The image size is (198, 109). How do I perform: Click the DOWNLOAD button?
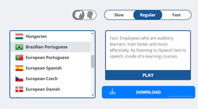pyautogui.click(x=149, y=92)
